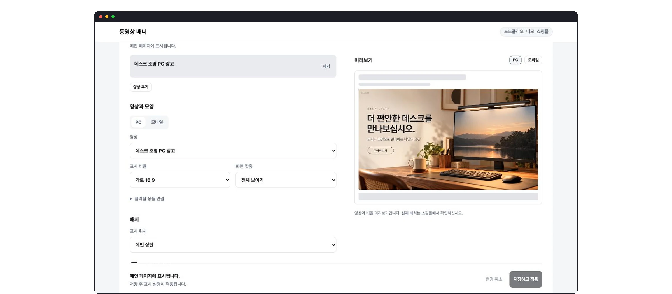Viewport: 672px width, 294px height.
Task: Open the 화면 맞춤 dropdown
Action: tap(286, 180)
